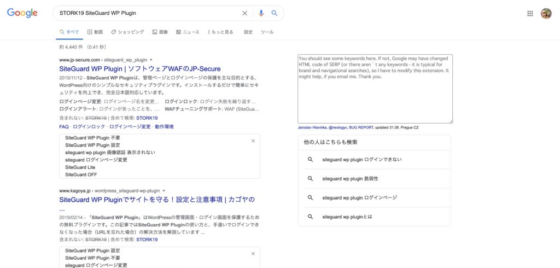
Task: Search siteguard wp plugin ログインできない
Action: tap(374, 160)
